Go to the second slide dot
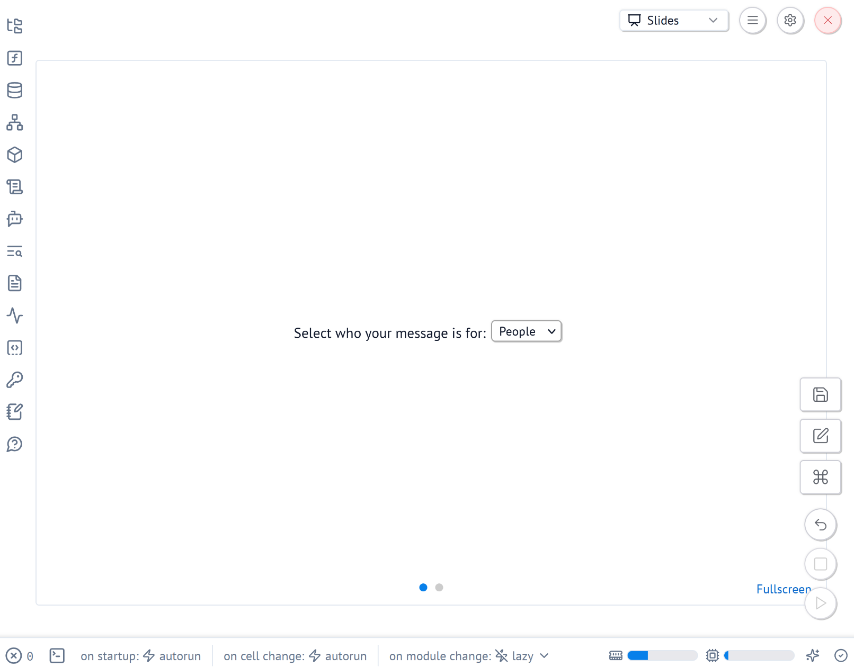Viewport: 854px width, 667px height. click(x=439, y=588)
